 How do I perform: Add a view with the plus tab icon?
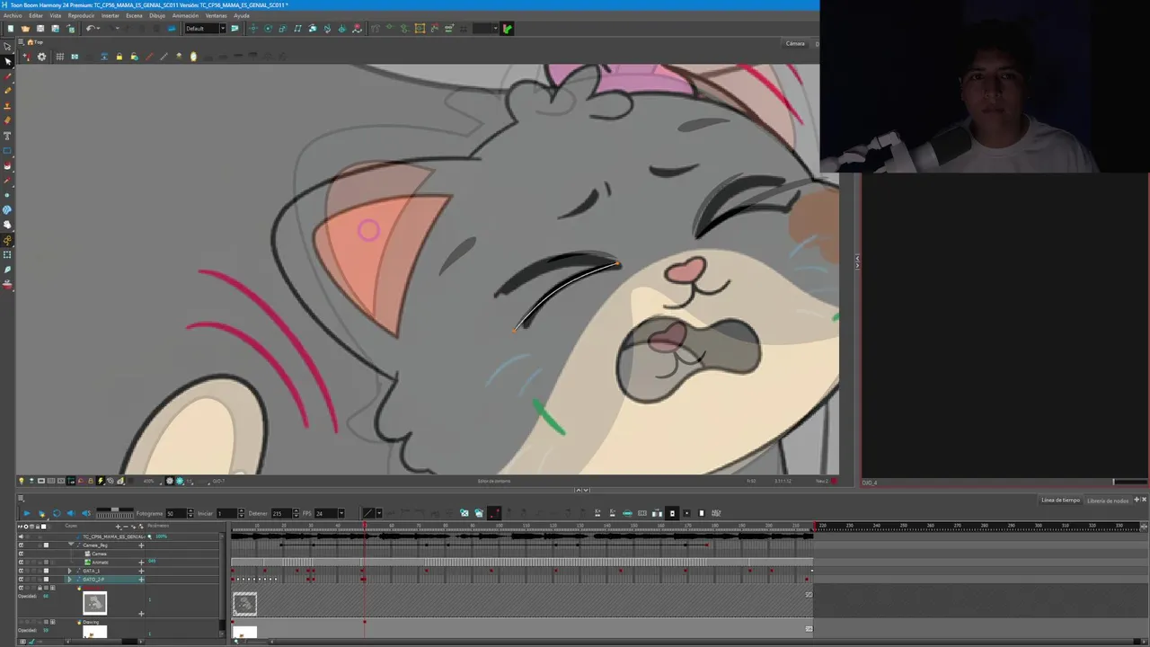click(x=1137, y=500)
